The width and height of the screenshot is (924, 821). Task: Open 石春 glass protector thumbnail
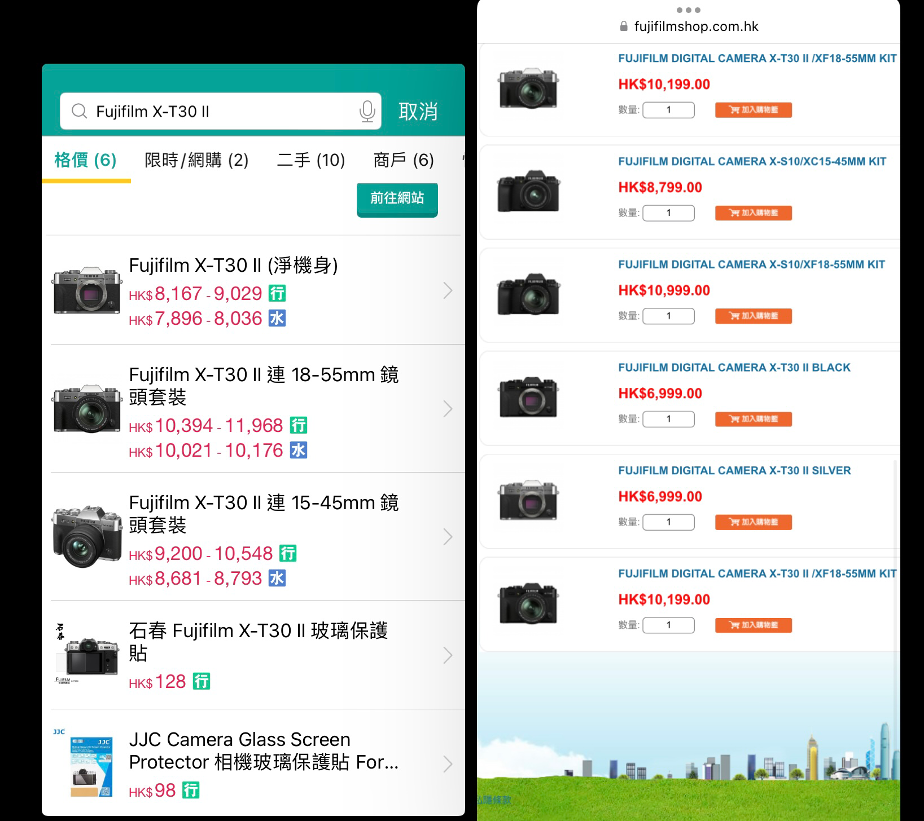tap(87, 654)
